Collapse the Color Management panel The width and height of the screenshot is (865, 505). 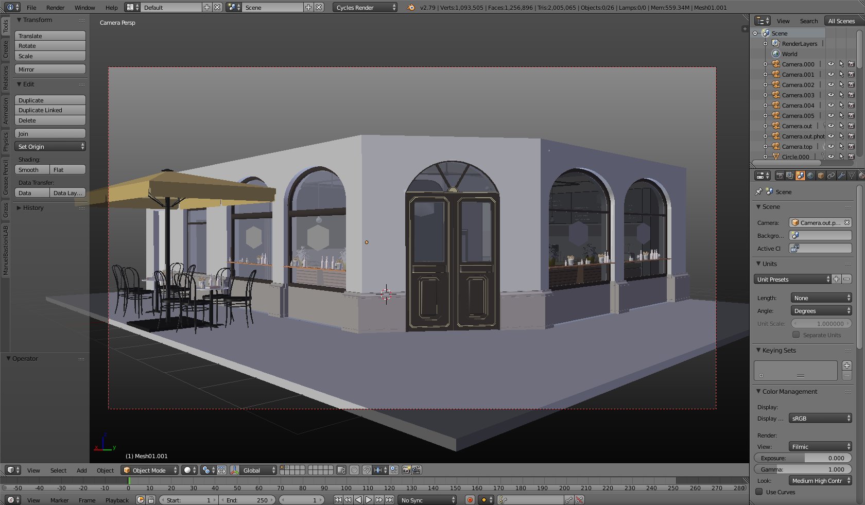click(x=758, y=391)
